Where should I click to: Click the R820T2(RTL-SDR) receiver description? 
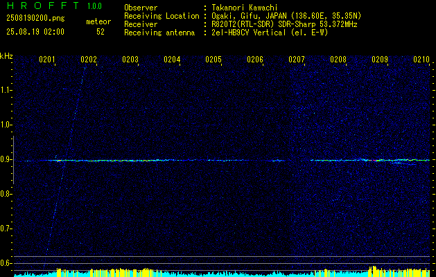tap(284, 24)
